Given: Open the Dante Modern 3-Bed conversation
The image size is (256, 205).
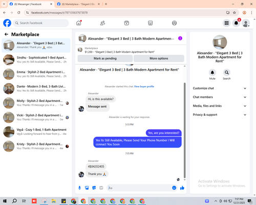Looking at the screenshot, I should [x=36, y=89].
